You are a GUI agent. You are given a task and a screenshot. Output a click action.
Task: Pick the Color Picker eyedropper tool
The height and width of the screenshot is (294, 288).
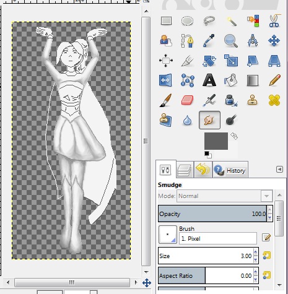(x=209, y=40)
